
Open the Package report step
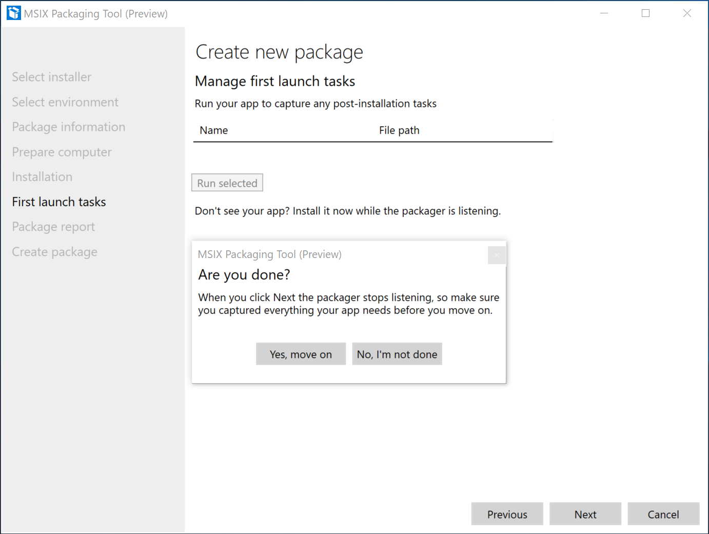click(x=53, y=227)
